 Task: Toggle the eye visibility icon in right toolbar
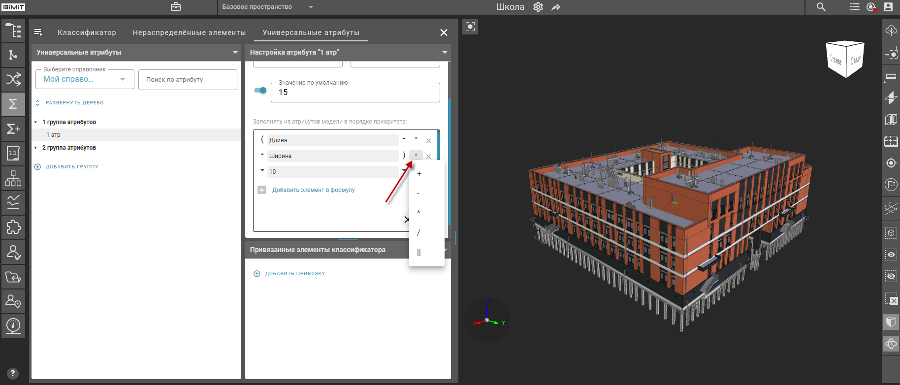891,255
